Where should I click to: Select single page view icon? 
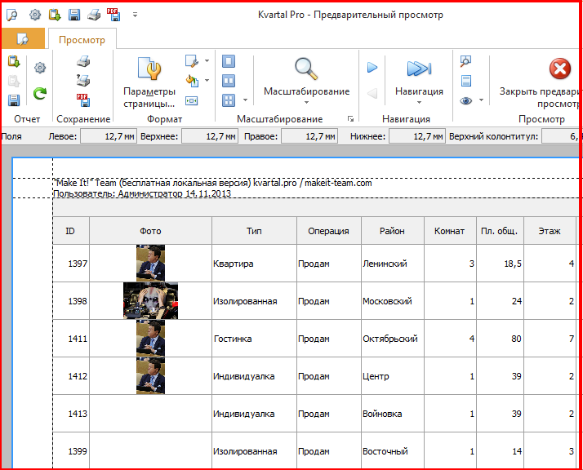(229, 62)
